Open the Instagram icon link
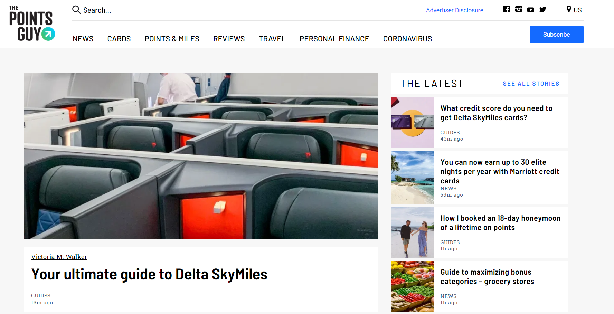Image resolution: width=614 pixels, height=314 pixels. point(519,9)
